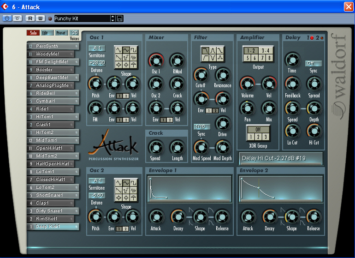Select the Crash1 sound slot

[51, 125]
